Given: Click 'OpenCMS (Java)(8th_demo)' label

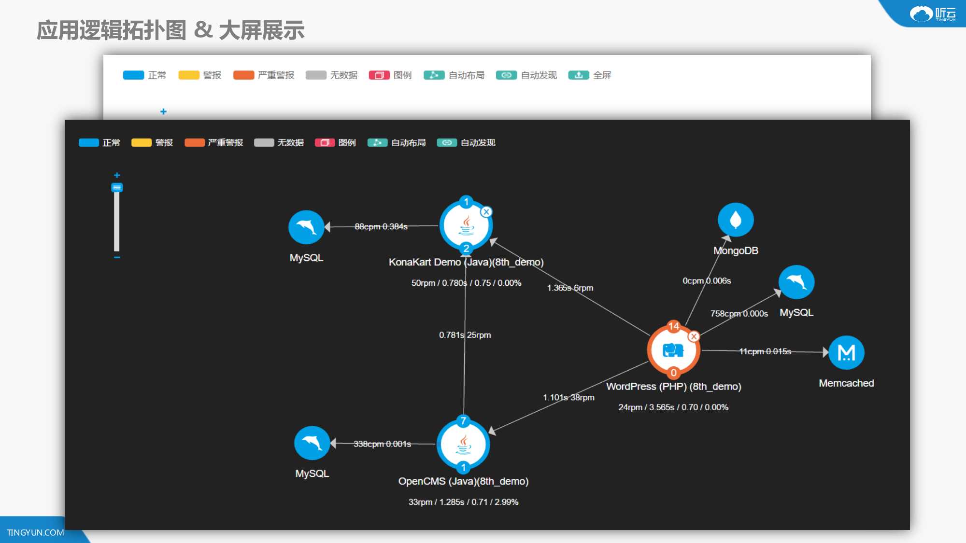Looking at the screenshot, I should tap(463, 481).
